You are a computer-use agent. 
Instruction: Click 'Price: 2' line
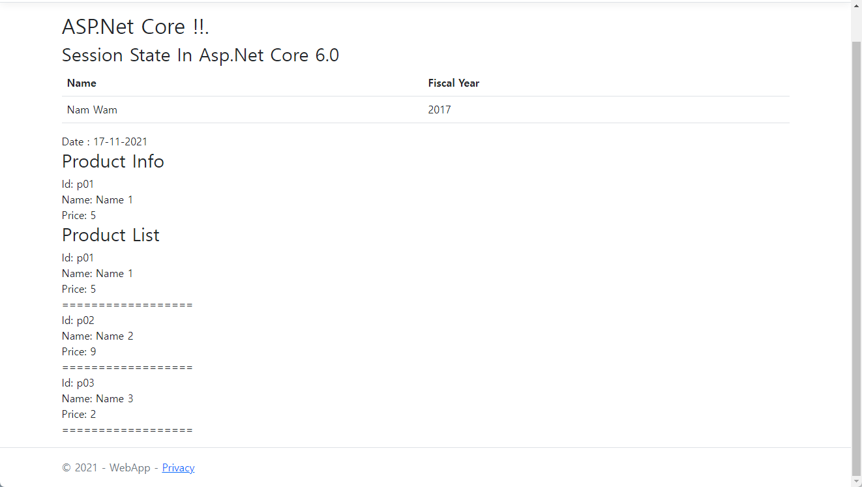[79, 414]
